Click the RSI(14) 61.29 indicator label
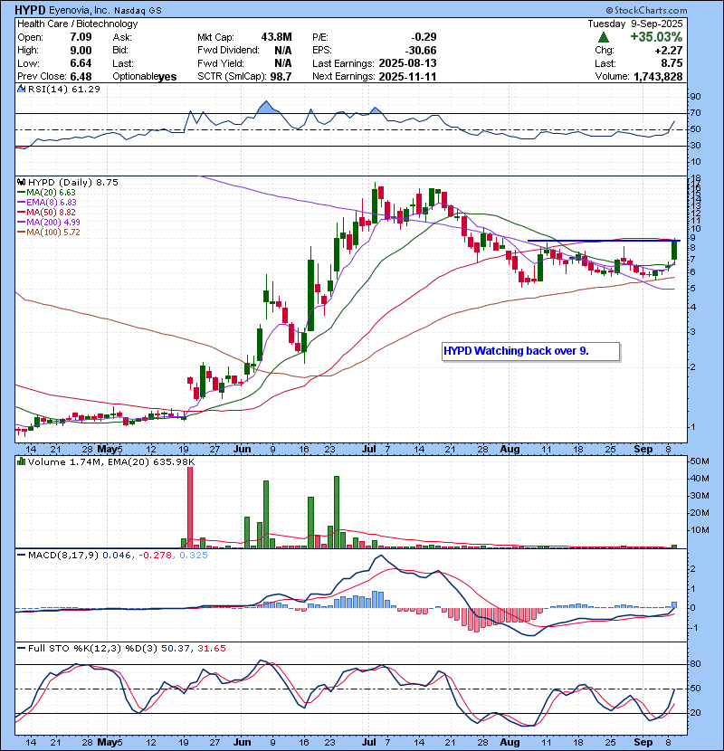The height and width of the screenshot is (751, 724). pyautogui.click(x=63, y=89)
